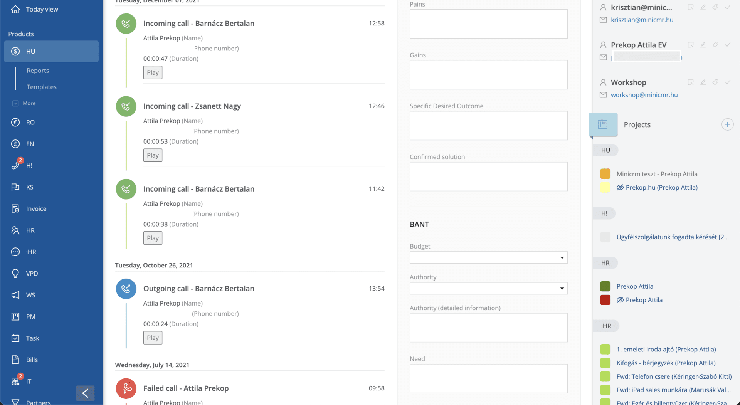Click the Invoice icon in sidebar

click(15, 208)
